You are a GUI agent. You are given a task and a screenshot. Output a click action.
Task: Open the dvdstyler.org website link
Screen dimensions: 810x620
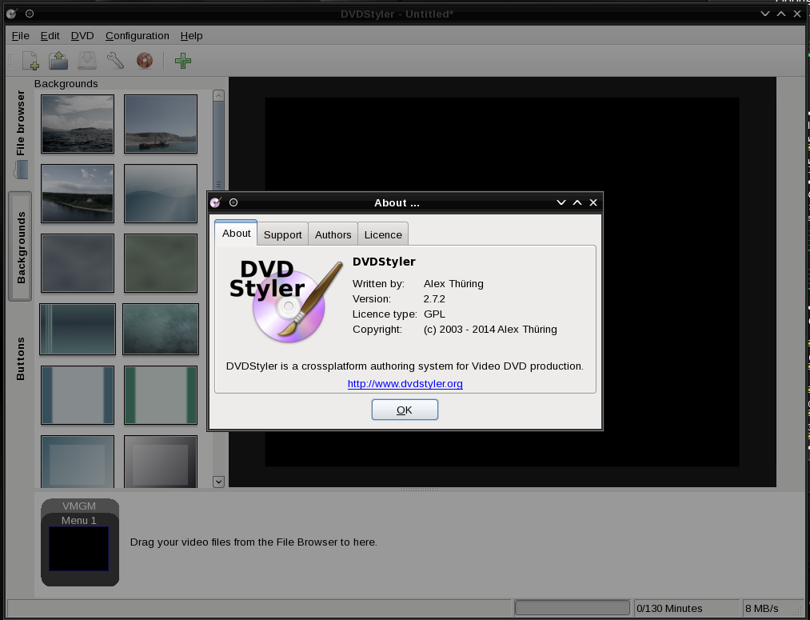405,383
